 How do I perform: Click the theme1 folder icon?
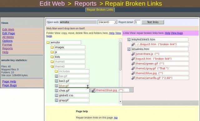(52, 62)
